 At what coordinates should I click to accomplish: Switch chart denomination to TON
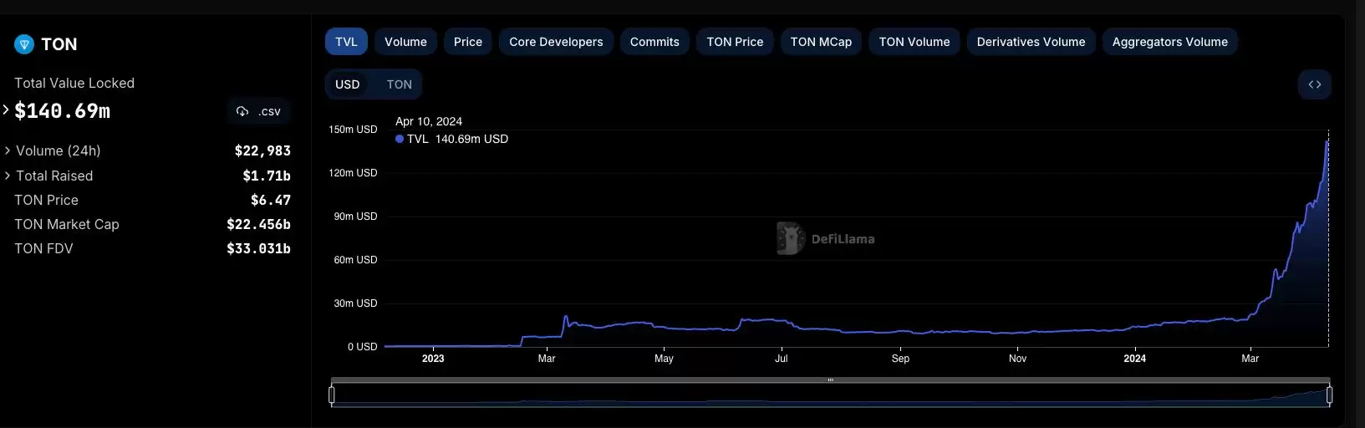point(399,84)
